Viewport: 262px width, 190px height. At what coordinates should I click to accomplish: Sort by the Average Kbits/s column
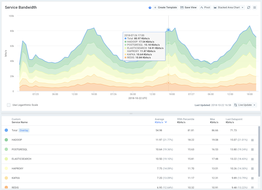point(161,121)
